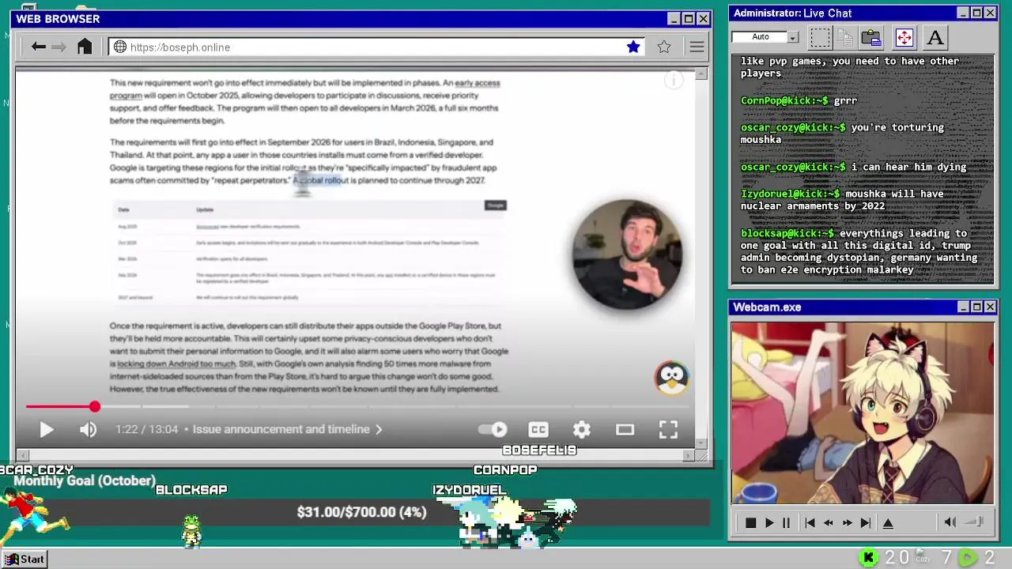
Task: Click the red video progress scrubber
Action: tap(95, 406)
